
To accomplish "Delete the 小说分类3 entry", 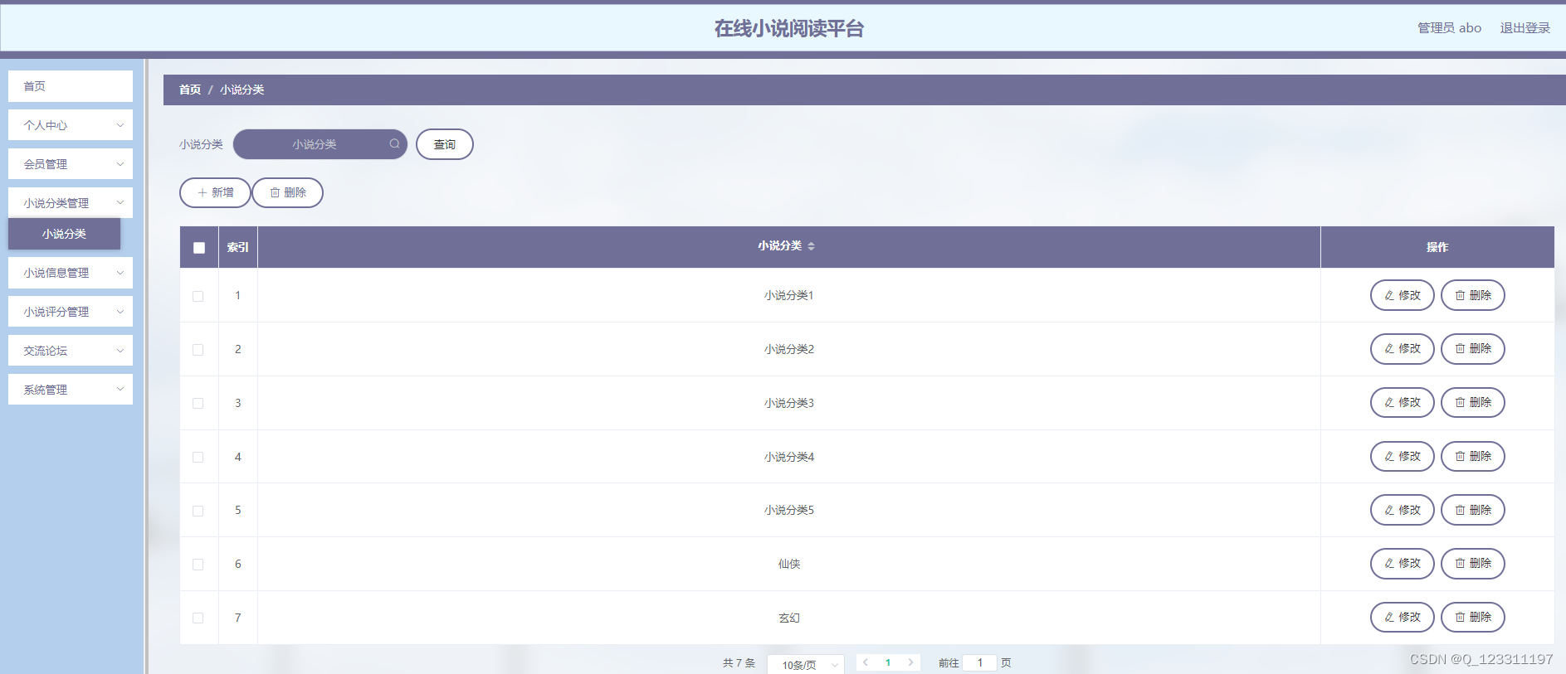I will click(1472, 403).
